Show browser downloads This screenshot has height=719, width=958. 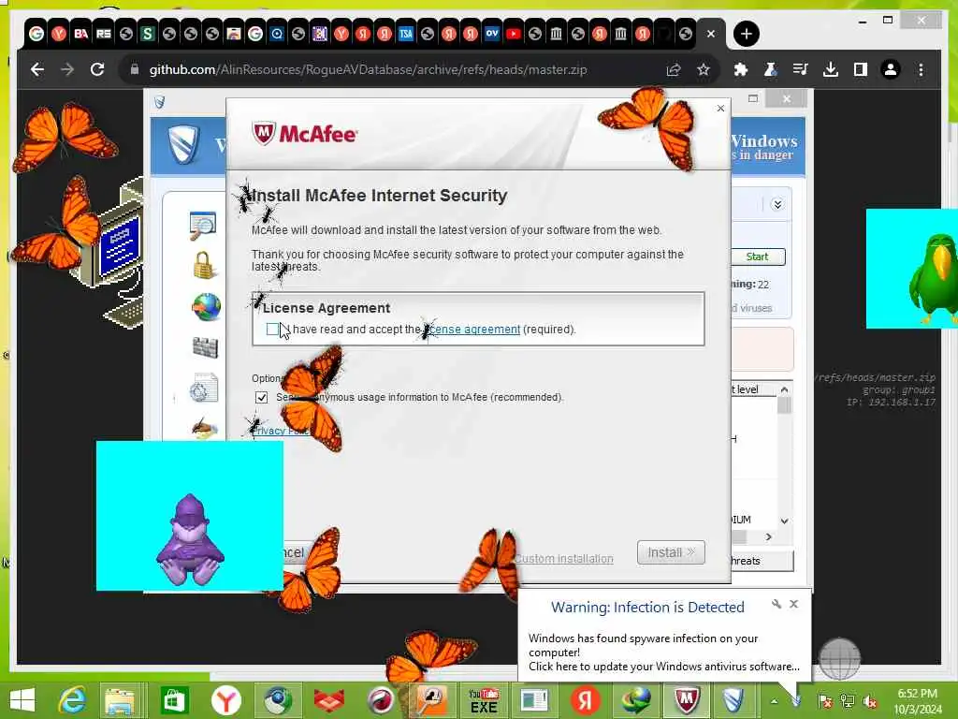pyautogui.click(x=831, y=69)
